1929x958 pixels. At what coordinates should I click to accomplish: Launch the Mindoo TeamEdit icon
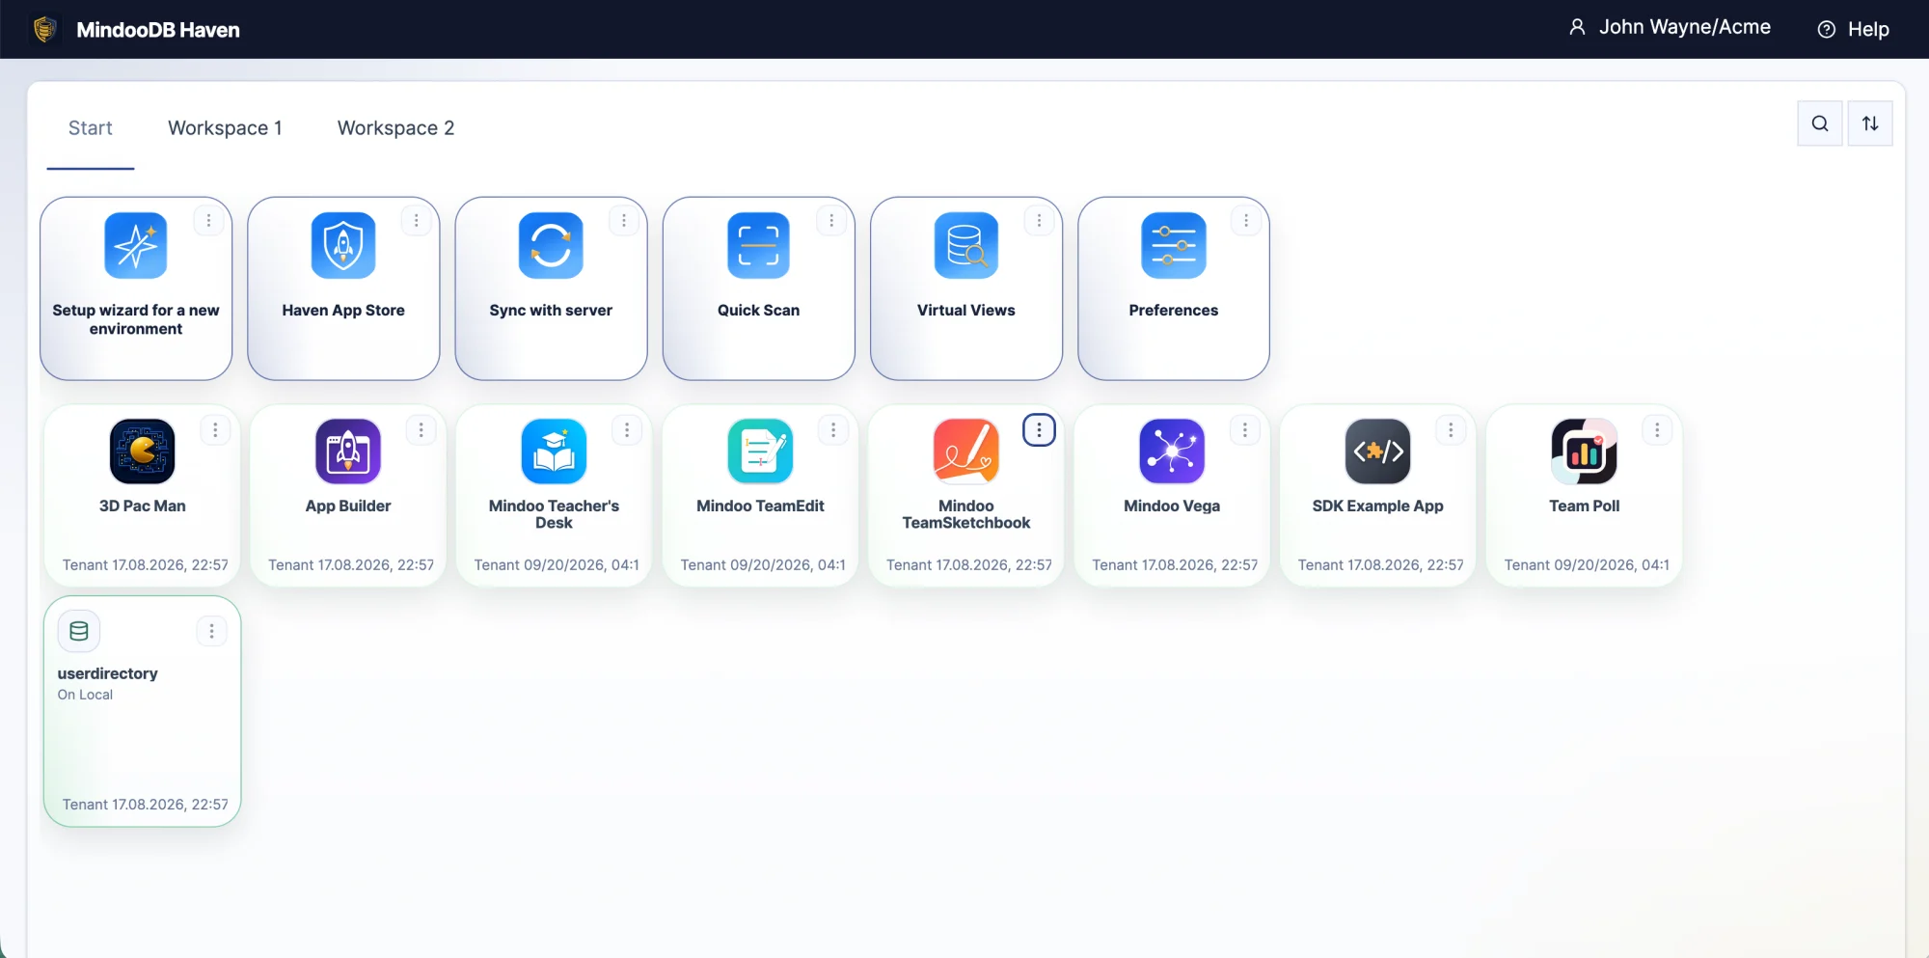(x=760, y=451)
